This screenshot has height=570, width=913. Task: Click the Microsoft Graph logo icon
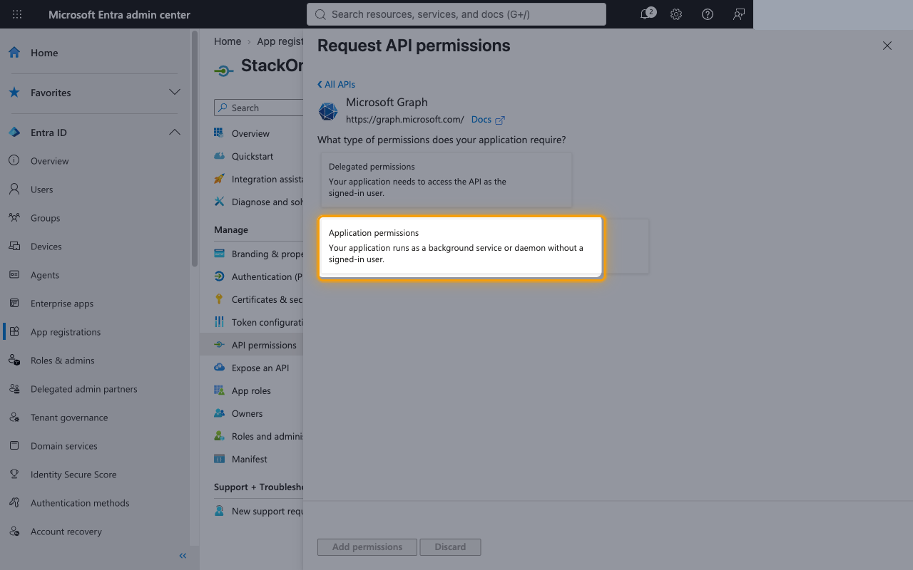pos(328,111)
